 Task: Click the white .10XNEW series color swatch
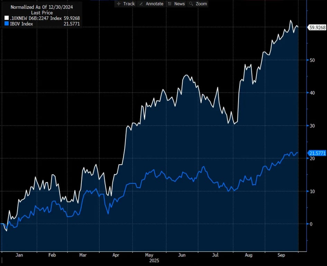pos(6,18)
